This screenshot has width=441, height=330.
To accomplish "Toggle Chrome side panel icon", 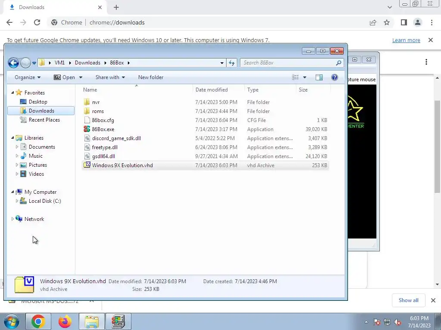I will (x=404, y=22).
